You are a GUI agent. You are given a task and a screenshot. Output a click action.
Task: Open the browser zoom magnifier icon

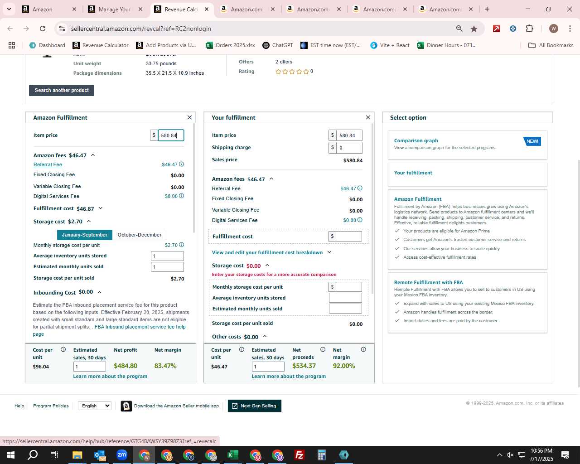459,29
